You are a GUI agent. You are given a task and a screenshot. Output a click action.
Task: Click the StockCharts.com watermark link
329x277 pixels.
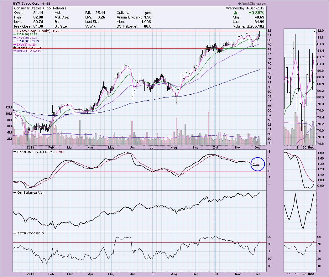pos(253,3)
